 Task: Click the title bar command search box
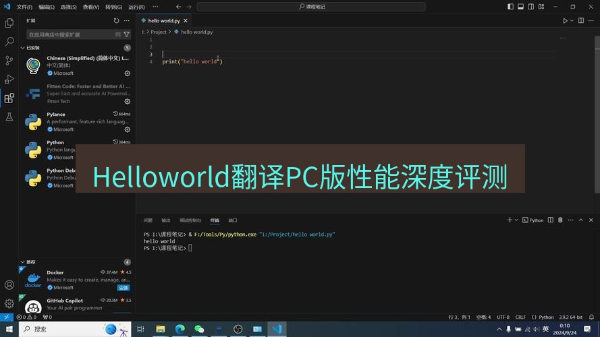[x=311, y=7]
